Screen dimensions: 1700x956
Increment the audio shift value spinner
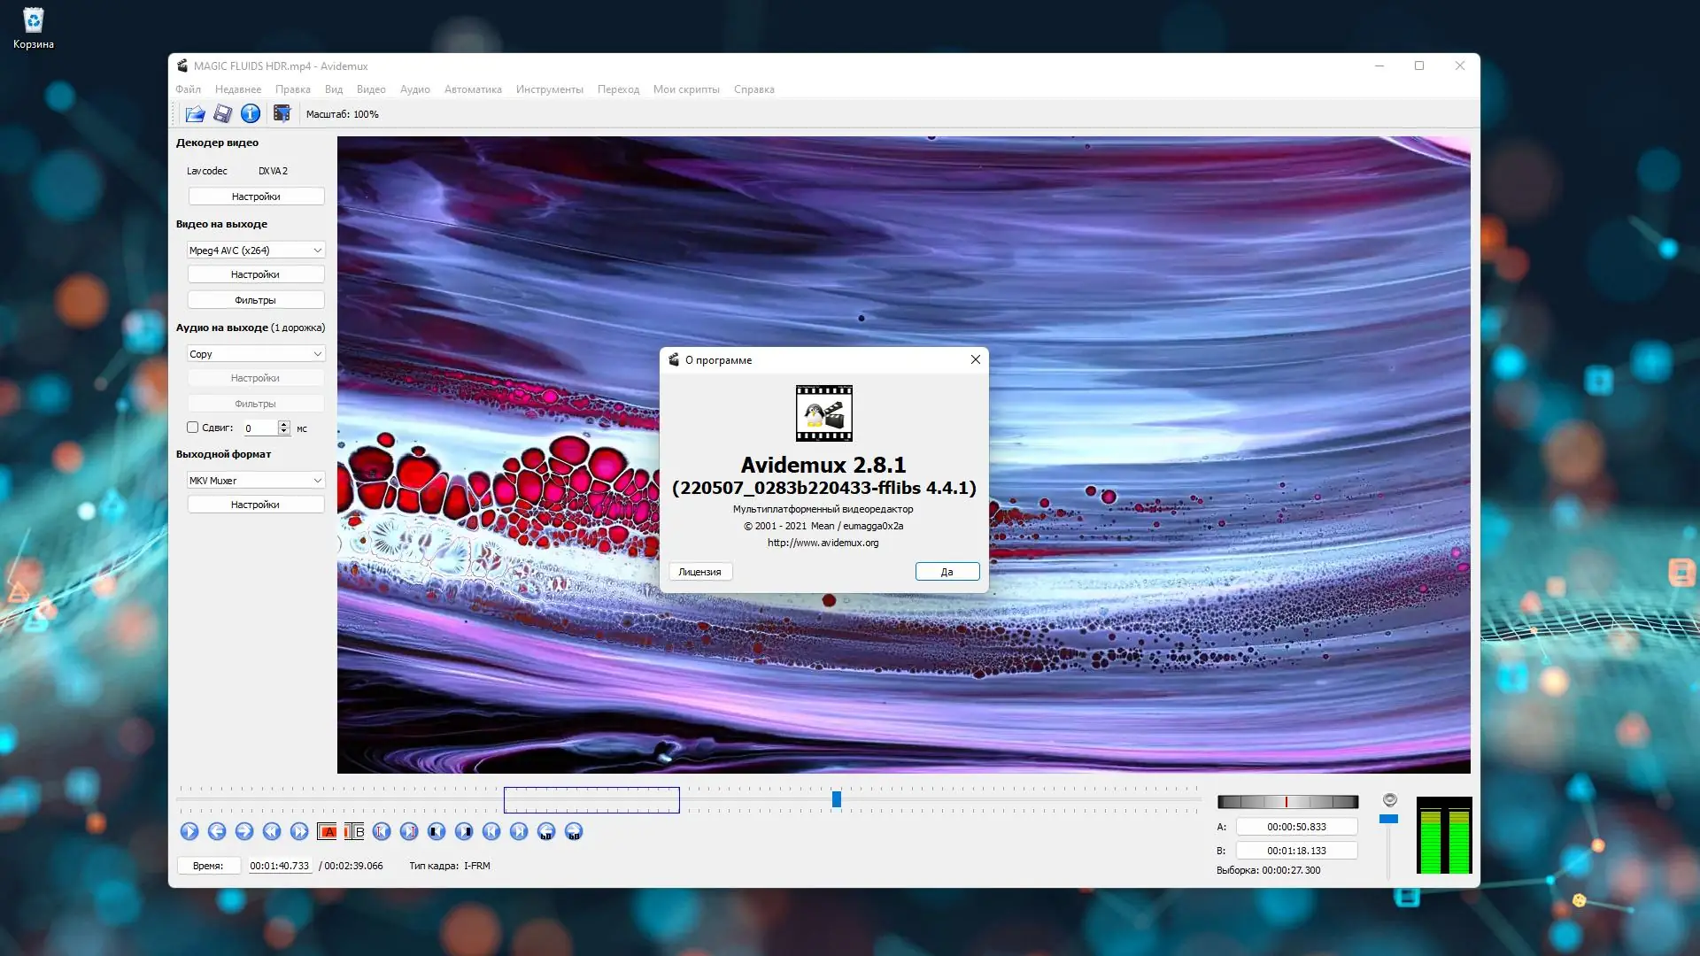click(283, 424)
